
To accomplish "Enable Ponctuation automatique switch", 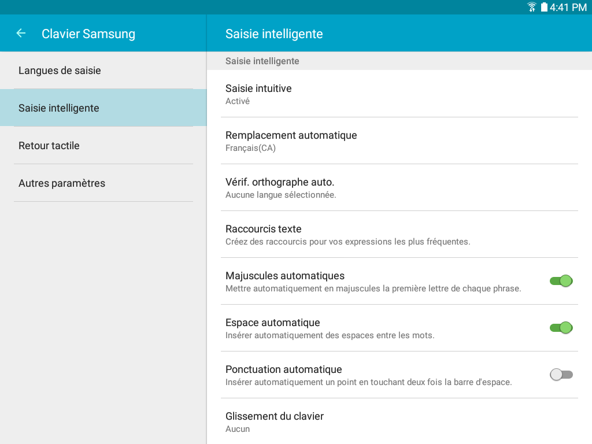I will click(x=561, y=375).
